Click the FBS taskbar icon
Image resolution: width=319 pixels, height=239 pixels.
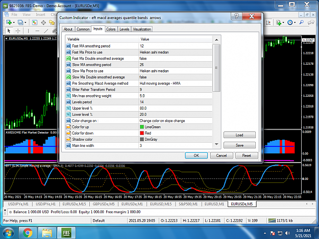pyautogui.click(x=66, y=233)
